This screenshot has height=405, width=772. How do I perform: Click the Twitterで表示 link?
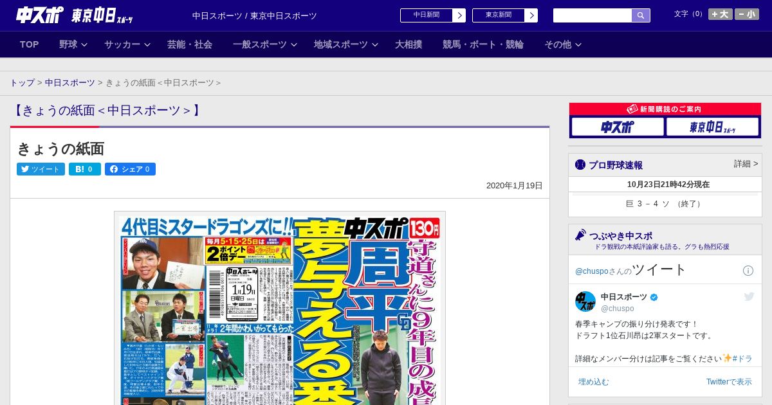pos(729,382)
